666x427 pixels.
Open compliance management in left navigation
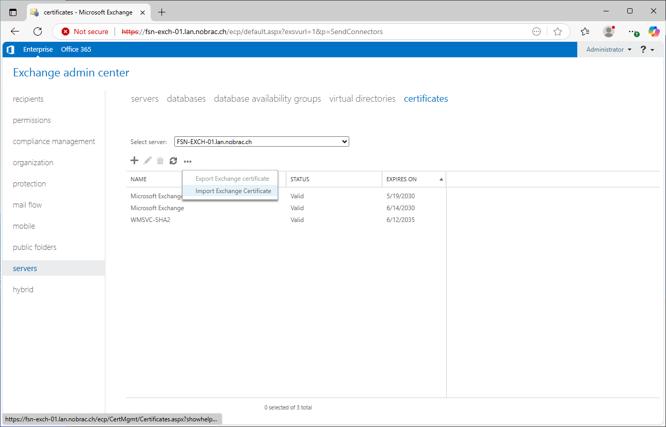54,141
